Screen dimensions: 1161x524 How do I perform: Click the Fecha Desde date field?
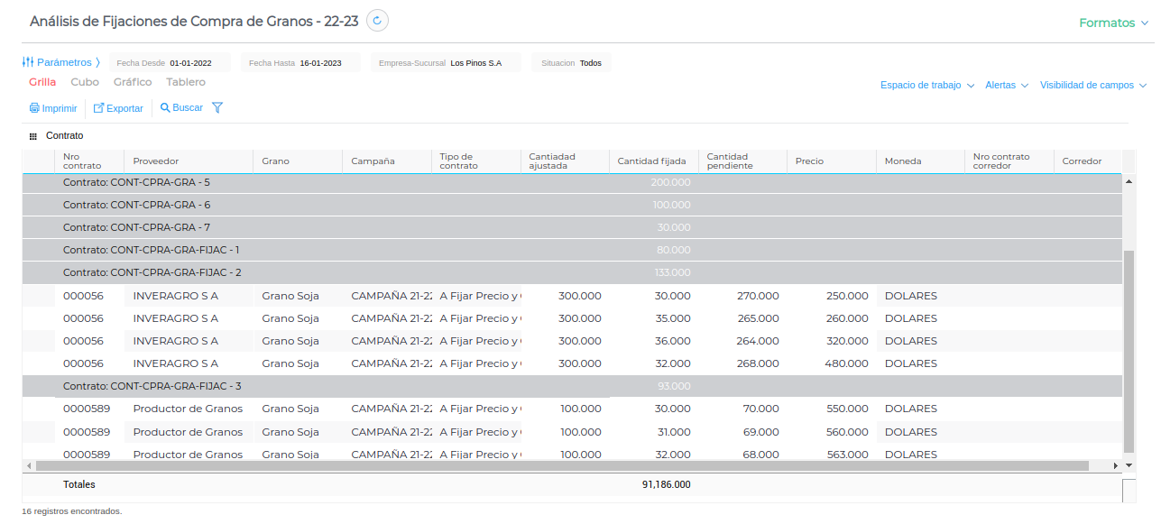tap(170, 63)
